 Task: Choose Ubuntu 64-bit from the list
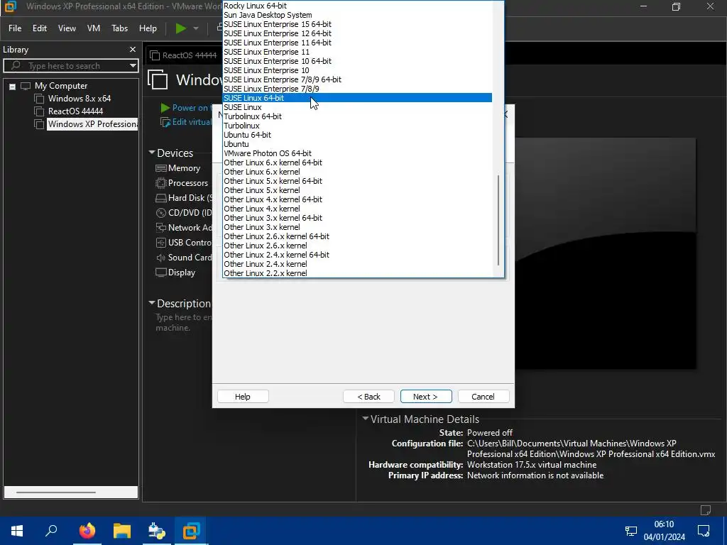[x=358, y=135]
